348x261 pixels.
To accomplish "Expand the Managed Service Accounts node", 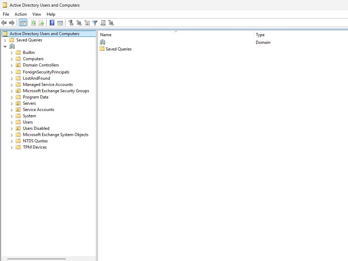I will click(12, 85).
